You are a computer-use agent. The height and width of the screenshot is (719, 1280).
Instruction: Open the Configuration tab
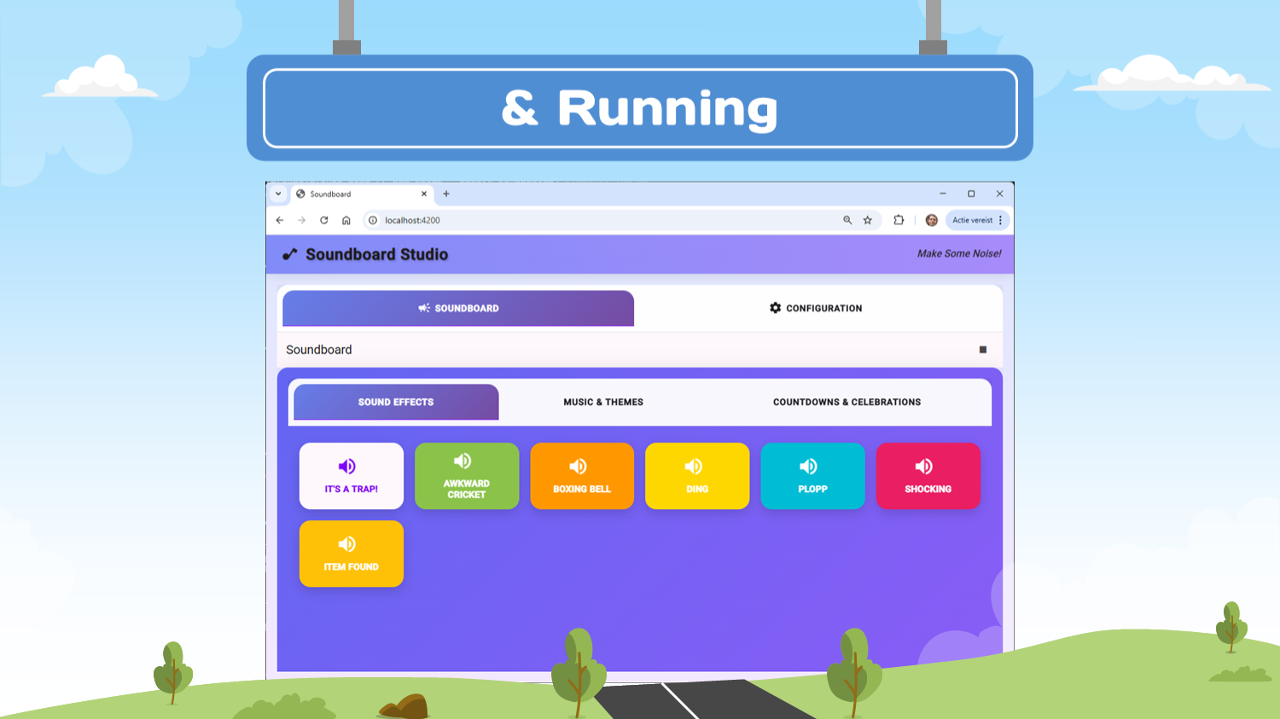point(816,308)
